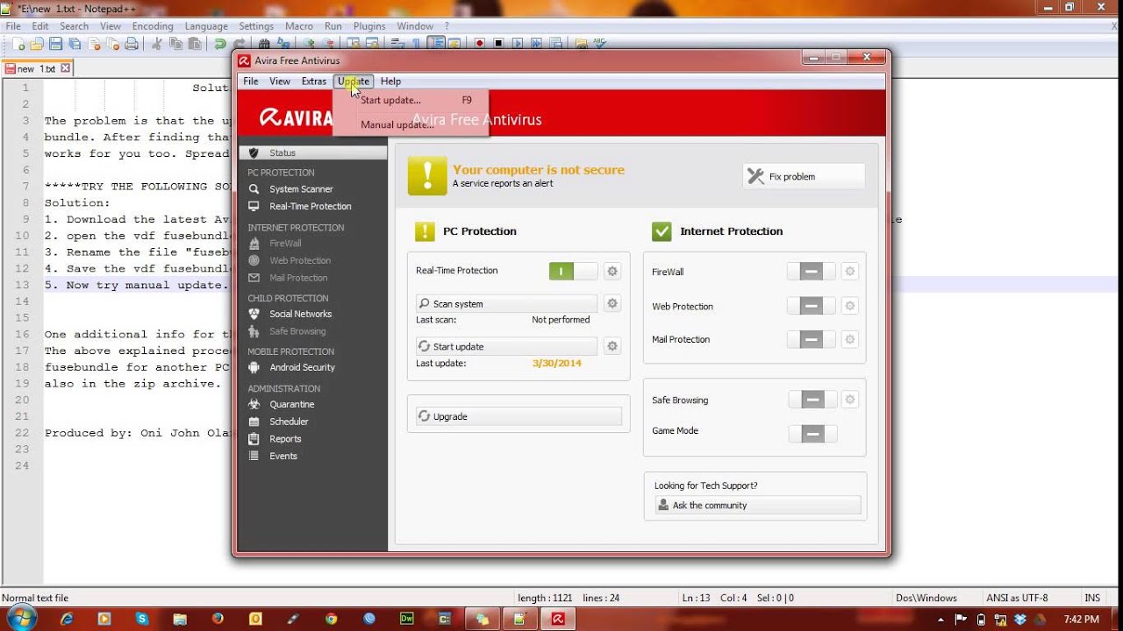This screenshot has height=631, width=1123.
Task: Click the Redo arrow in Notepad++ toolbar
Action: (x=239, y=43)
